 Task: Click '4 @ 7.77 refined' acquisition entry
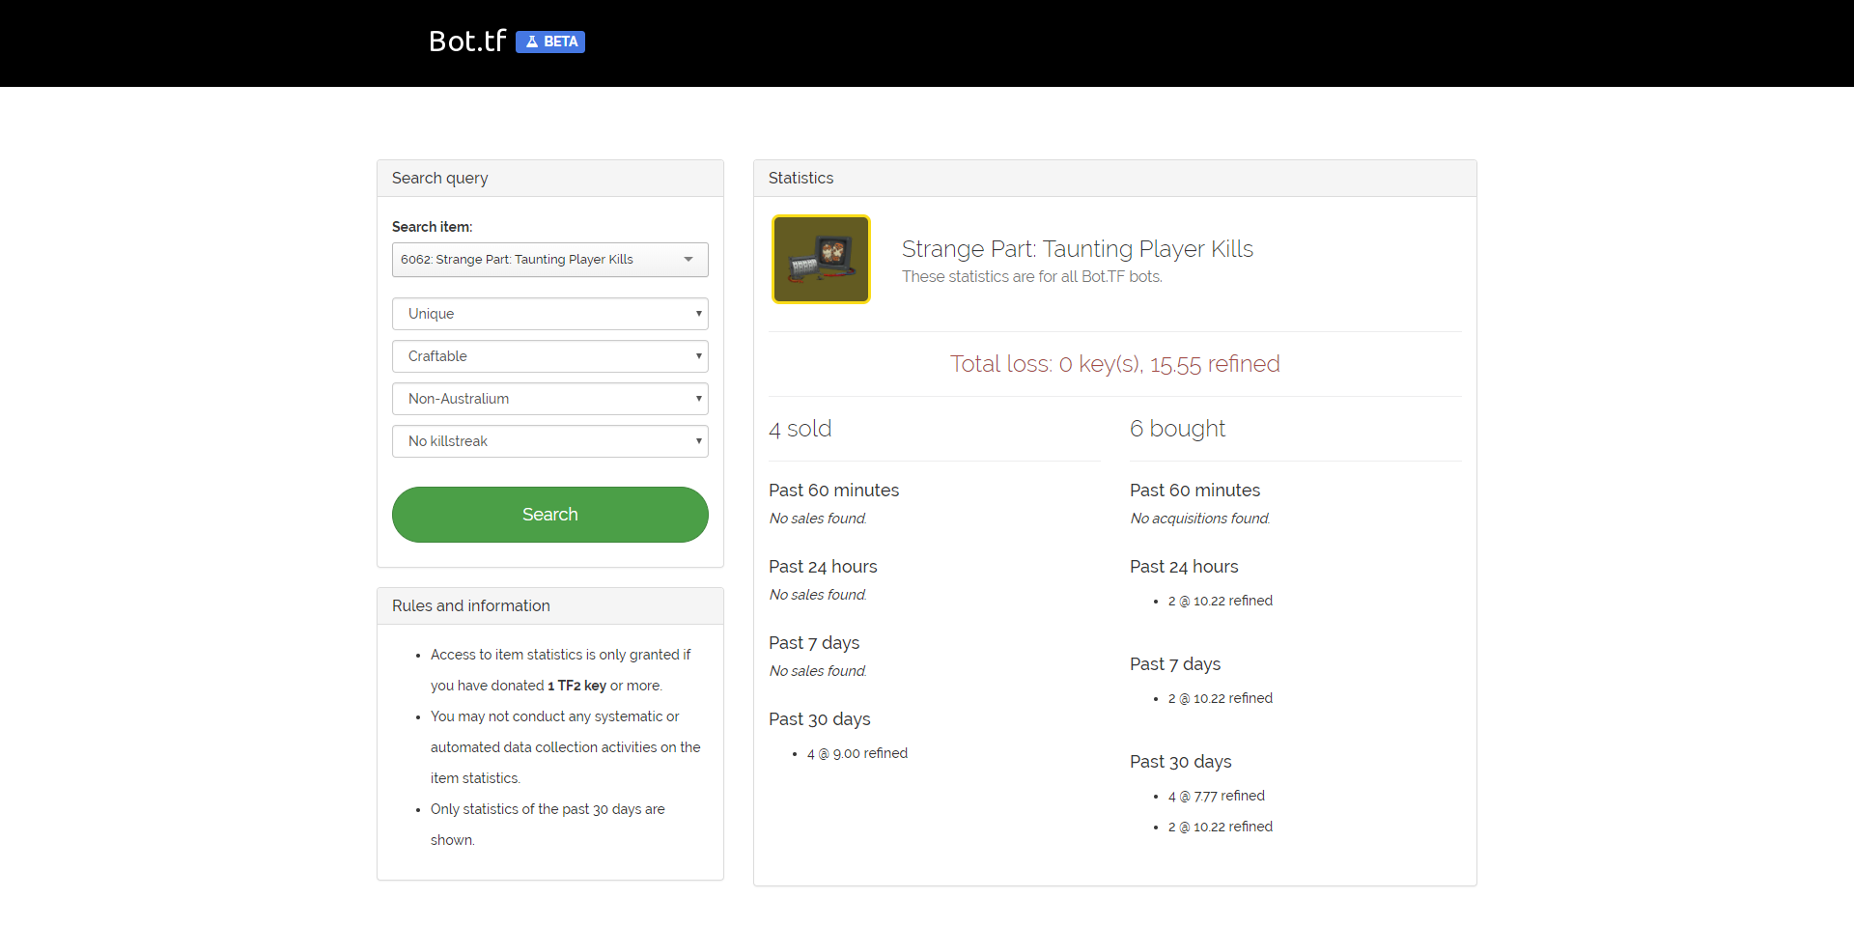click(1217, 796)
